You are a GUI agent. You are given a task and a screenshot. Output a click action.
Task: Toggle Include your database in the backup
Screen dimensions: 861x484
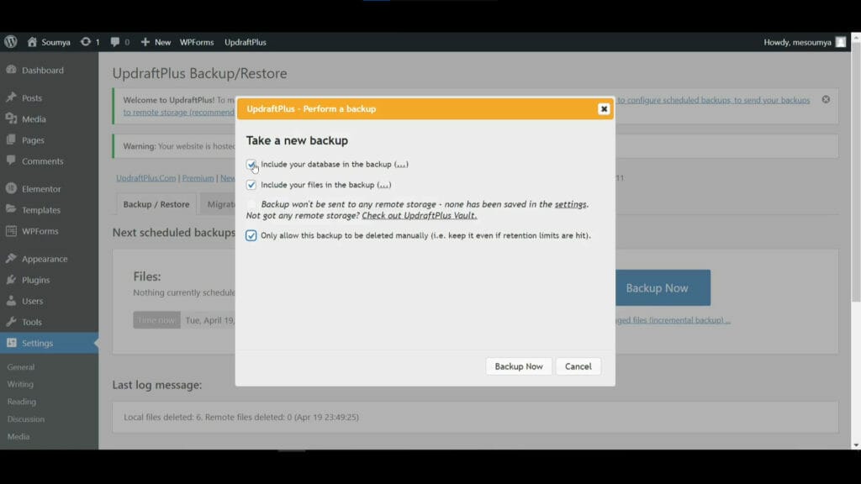click(251, 164)
